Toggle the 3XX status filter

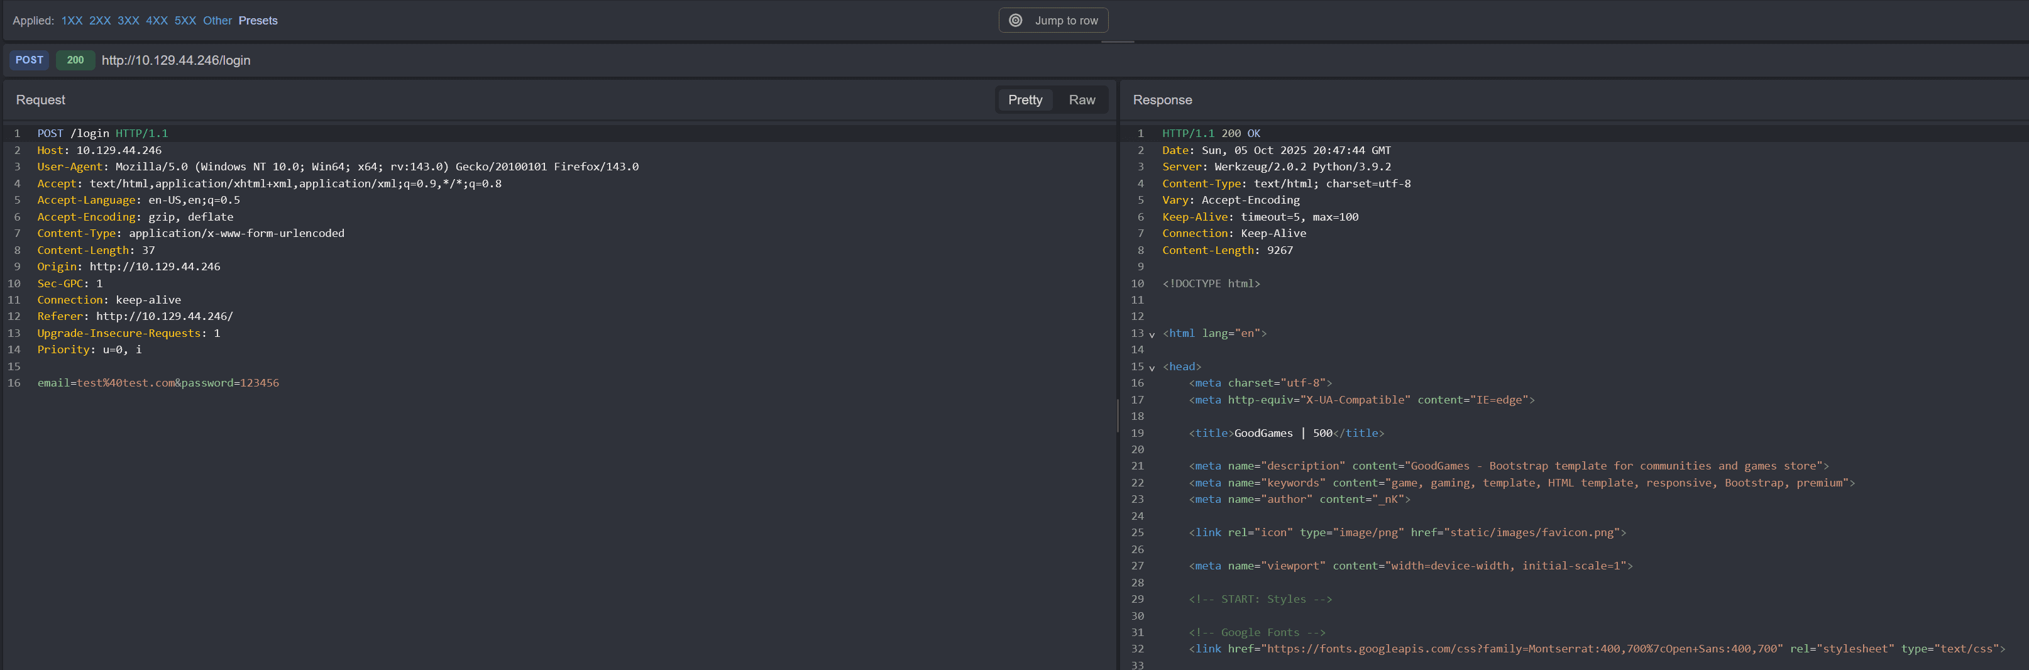pyautogui.click(x=128, y=21)
